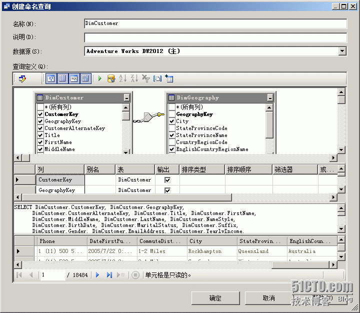
Task: Open the data source dropdown
Action: tap(342, 51)
